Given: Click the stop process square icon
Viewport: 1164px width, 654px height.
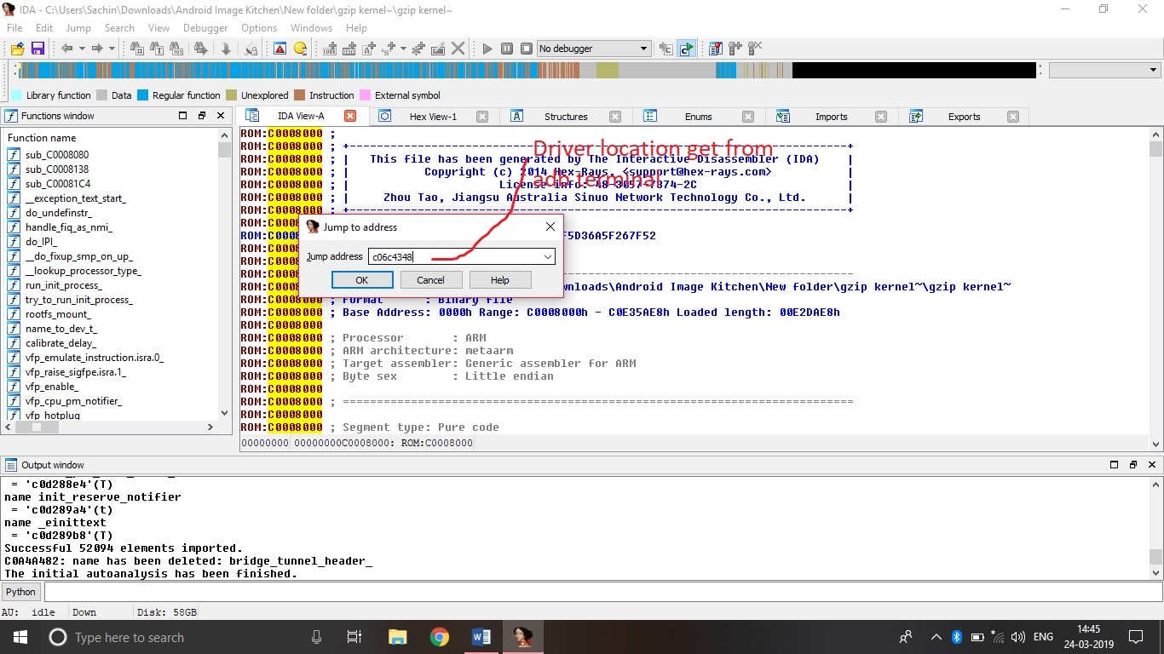Looking at the screenshot, I should (527, 49).
